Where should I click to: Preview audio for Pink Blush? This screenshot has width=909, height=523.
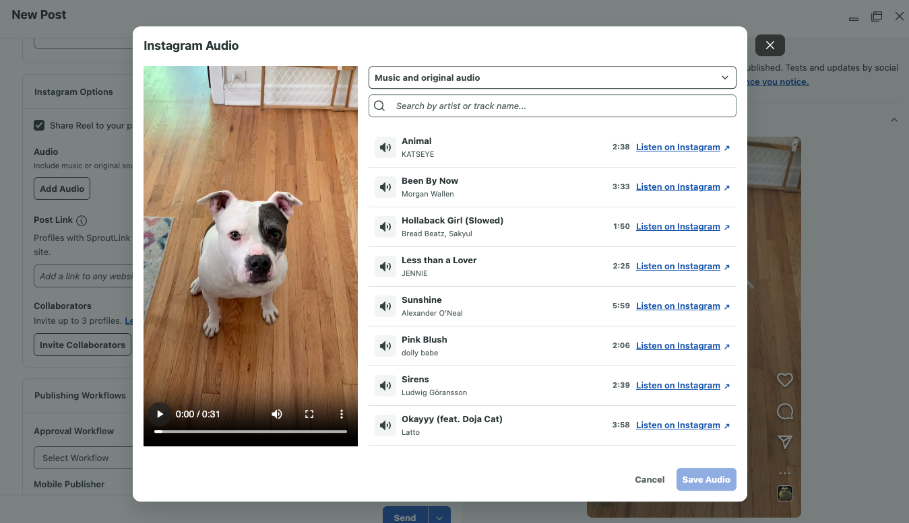point(385,346)
